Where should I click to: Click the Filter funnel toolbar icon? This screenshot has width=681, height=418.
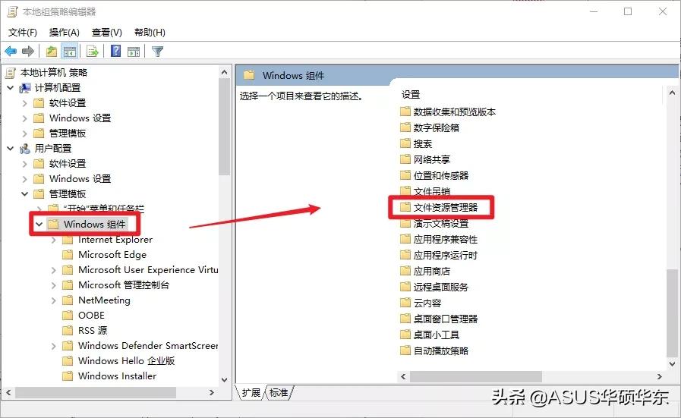click(157, 52)
